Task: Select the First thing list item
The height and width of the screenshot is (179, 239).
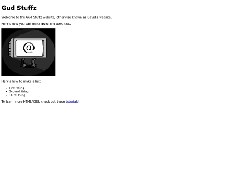Action: point(16,88)
